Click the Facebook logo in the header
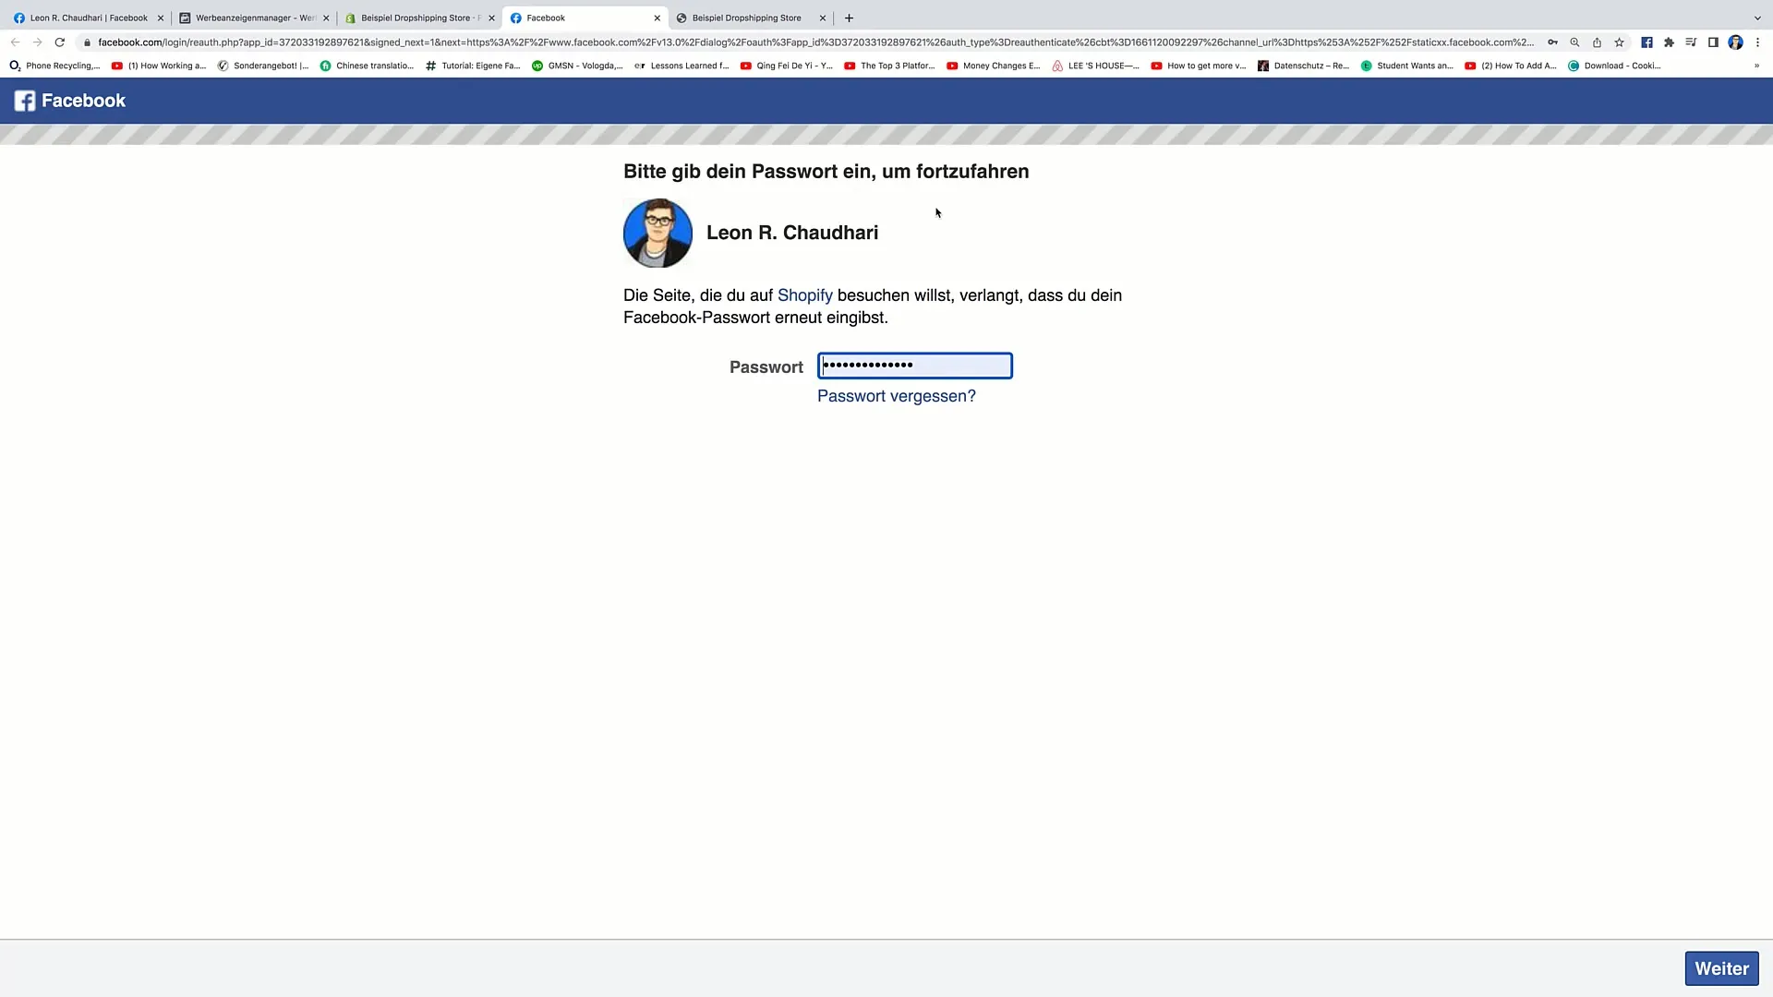The image size is (1773, 997). tap(70, 101)
